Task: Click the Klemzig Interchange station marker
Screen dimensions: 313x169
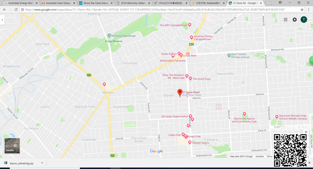Action: (x=109, y=36)
